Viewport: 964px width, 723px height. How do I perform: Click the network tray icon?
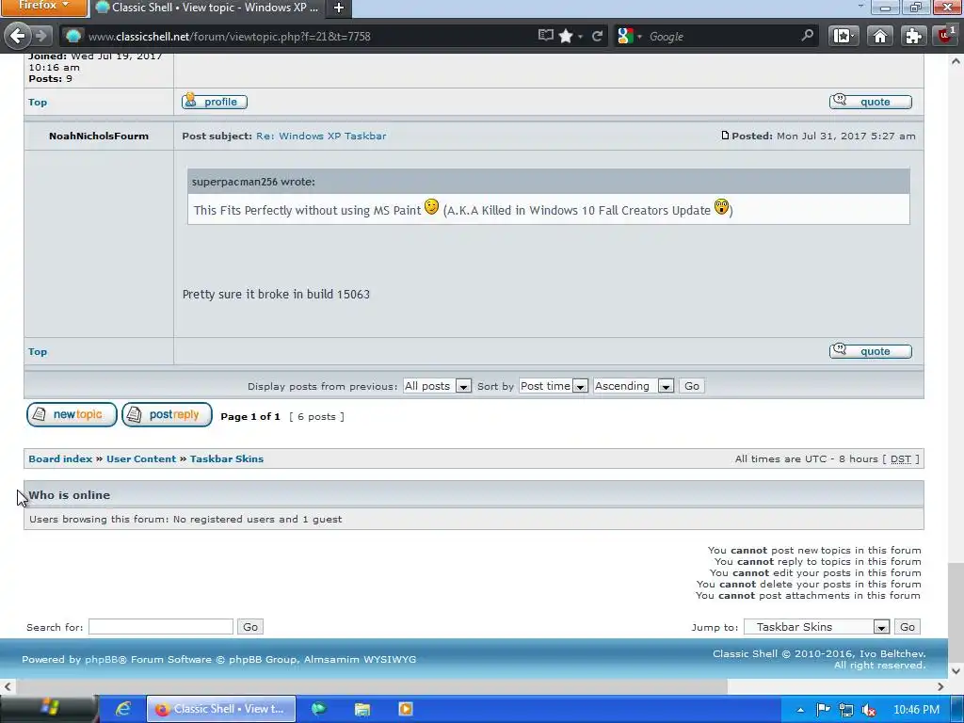pos(846,710)
